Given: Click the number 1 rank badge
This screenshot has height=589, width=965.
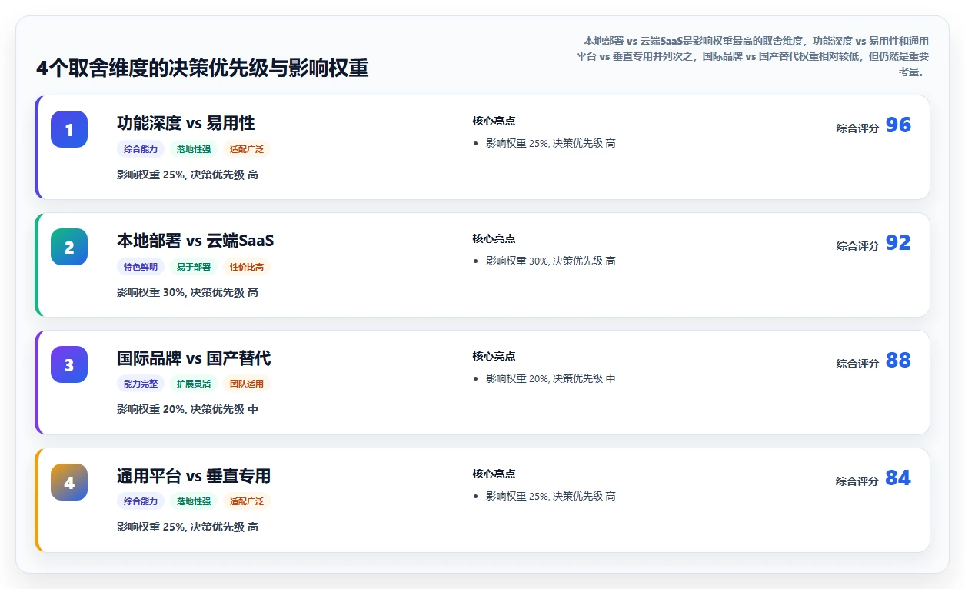Looking at the screenshot, I should pos(69,129).
